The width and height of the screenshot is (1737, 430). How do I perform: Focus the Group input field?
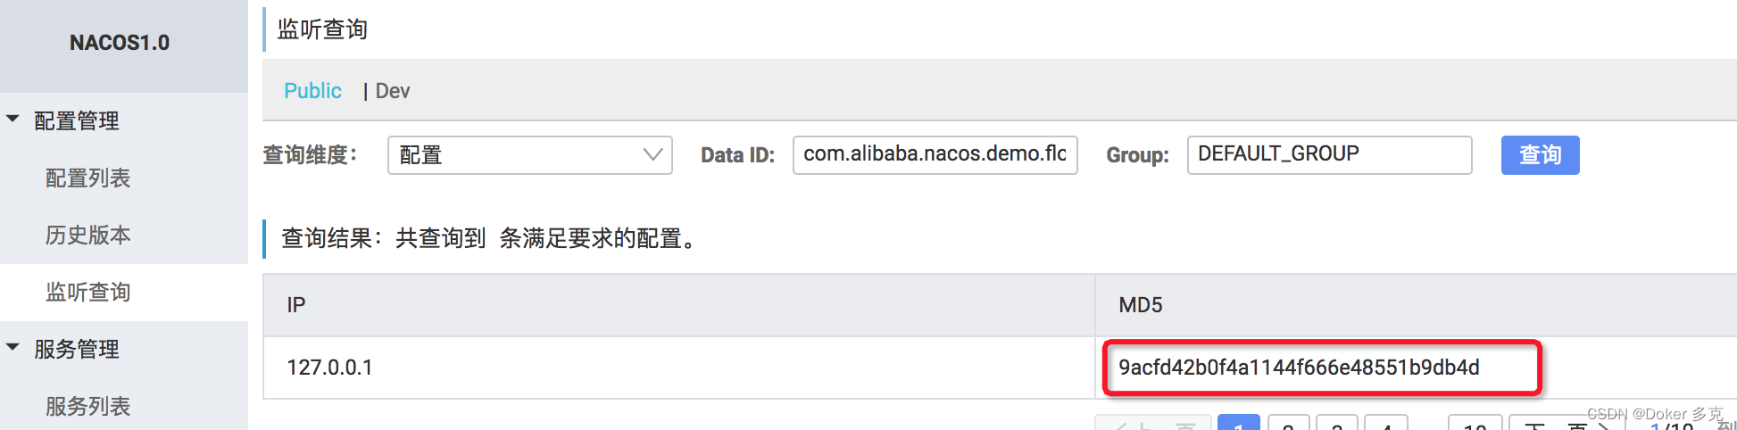click(x=1328, y=155)
